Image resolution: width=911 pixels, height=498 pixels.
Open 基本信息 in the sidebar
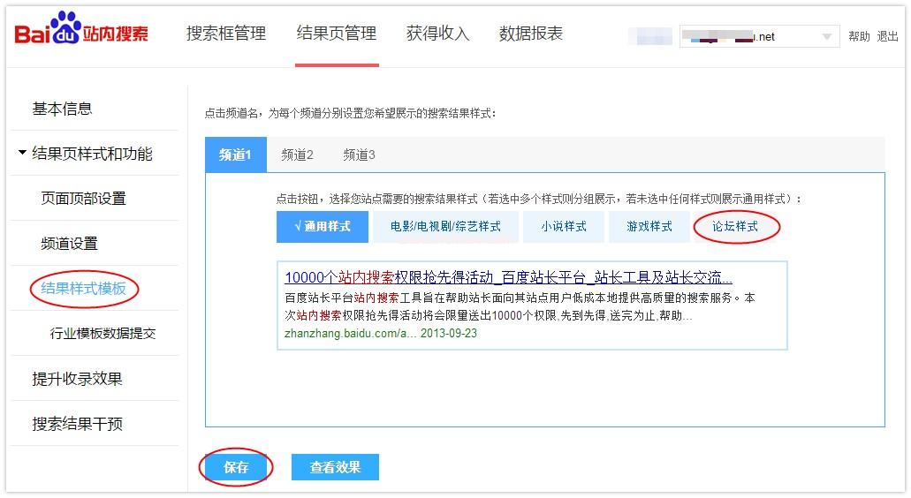(62, 109)
